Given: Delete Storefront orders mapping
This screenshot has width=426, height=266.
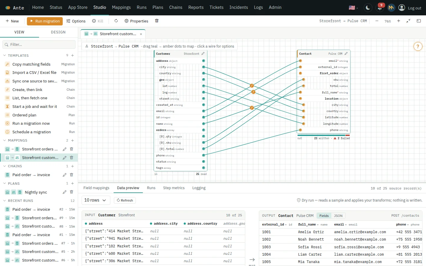Looking at the screenshot, I should pyautogui.click(x=71, y=149).
